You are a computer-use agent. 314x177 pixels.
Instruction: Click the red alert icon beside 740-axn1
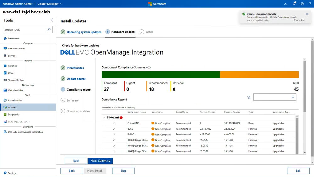click(x=121, y=117)
